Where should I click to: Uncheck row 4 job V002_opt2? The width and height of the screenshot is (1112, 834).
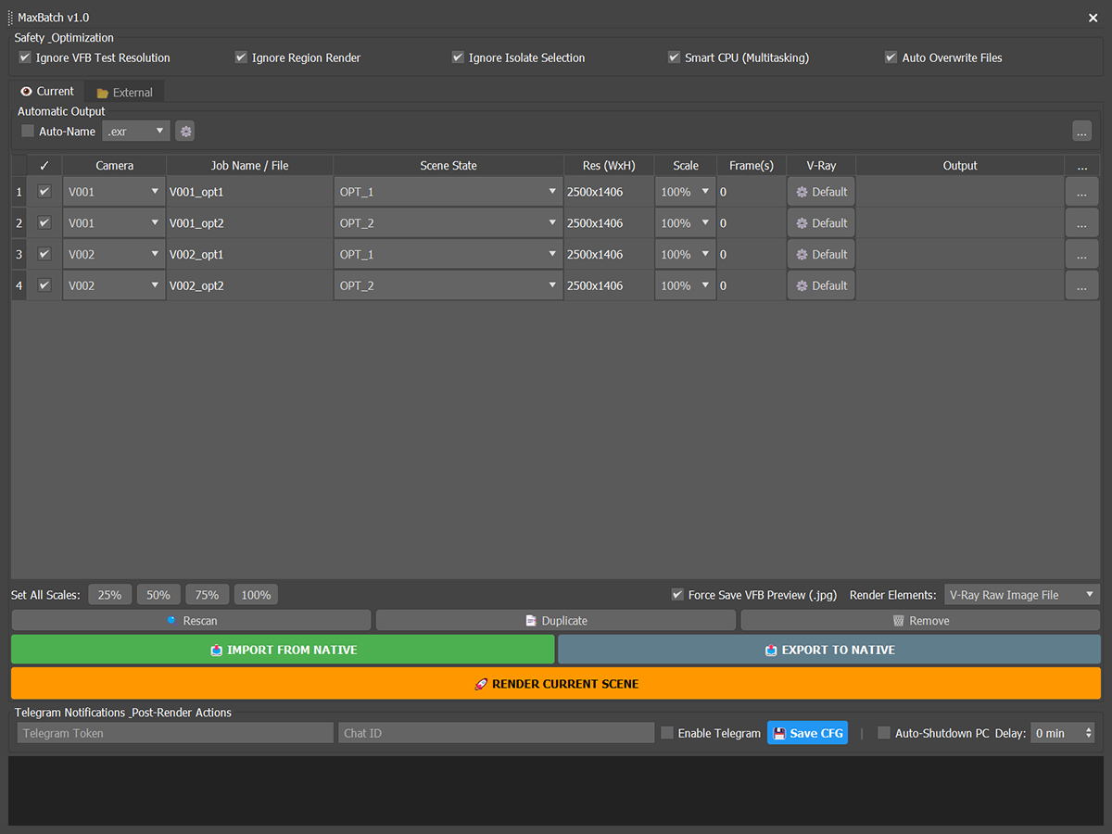tap(44, 285)
